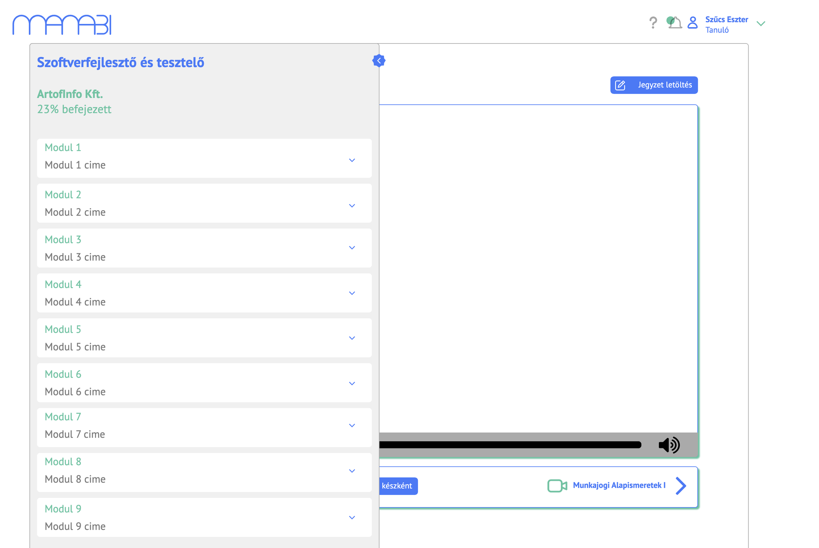Open Munkajogi Alapismeretek I lesson link
This screenshot has height=548, width=819.
618,485
